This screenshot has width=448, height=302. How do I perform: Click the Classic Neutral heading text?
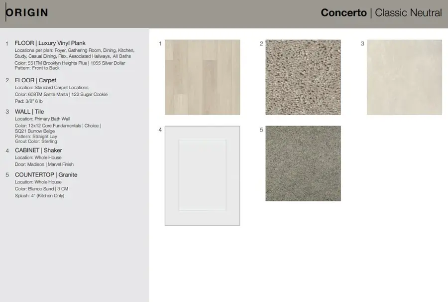pos(408,13)
